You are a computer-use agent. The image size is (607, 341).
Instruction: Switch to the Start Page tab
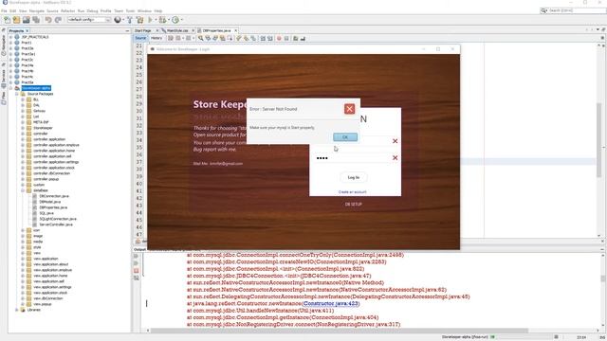click(x=143, y=30)
